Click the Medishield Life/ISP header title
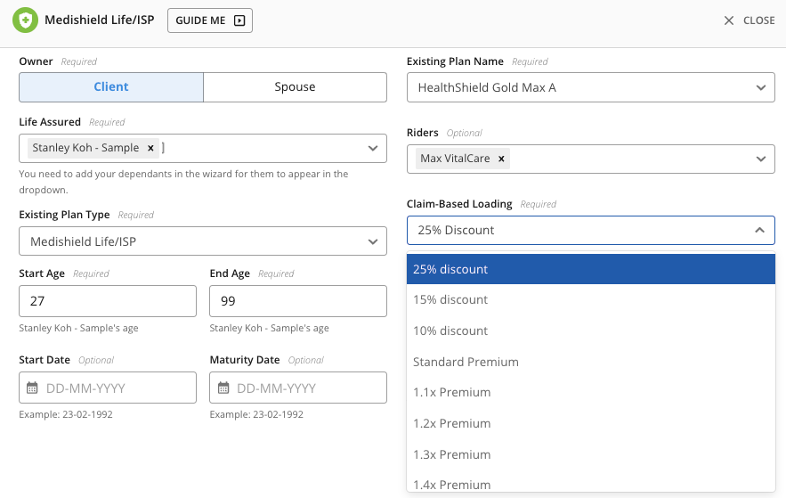786x498 pixels. click(x=100, y=20)
